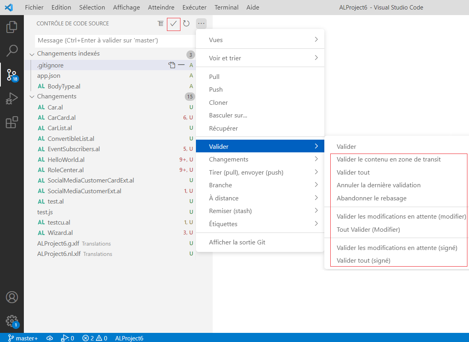Open the Terminal menu
The height and width of the screenshot is (342, 469).
pyautogui.click(x=226, y=7)
